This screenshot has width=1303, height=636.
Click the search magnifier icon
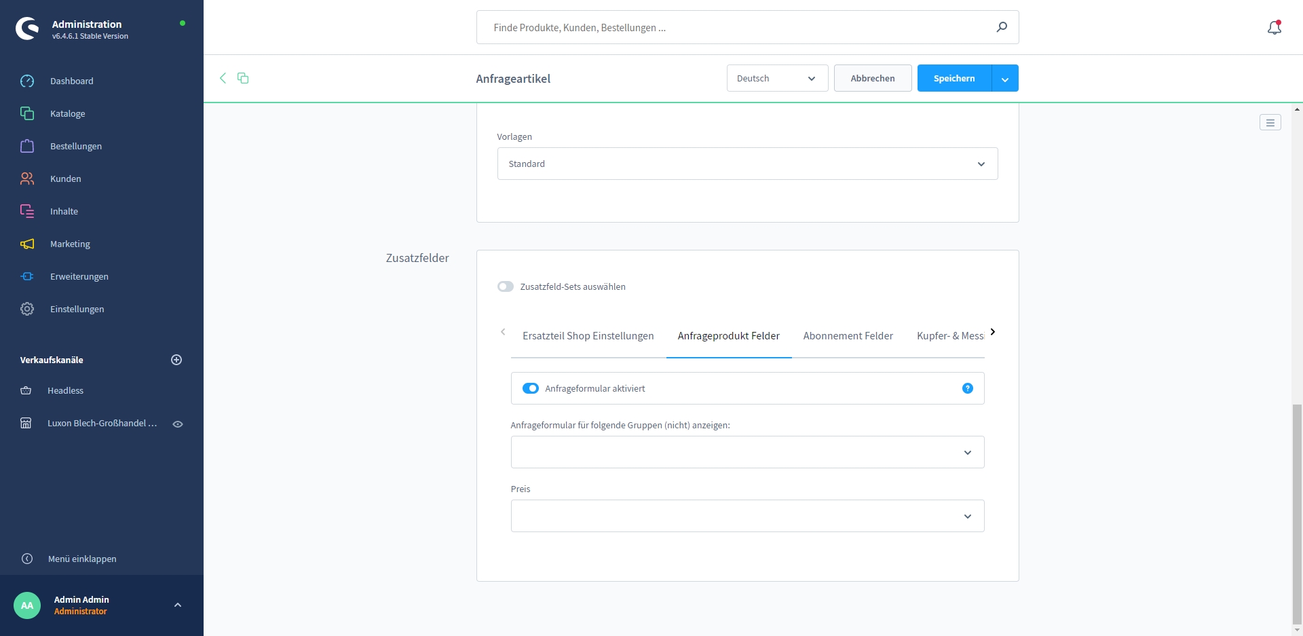(x=1001, y=27)
